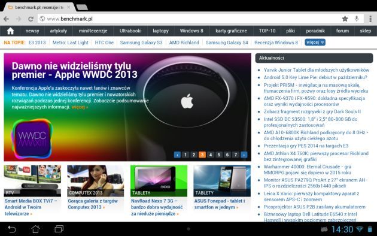The height and width of the screenshot is (236, 377).
Task: Open the ASUS Fonepad thumbnail
Action: [x=222, y=181]
